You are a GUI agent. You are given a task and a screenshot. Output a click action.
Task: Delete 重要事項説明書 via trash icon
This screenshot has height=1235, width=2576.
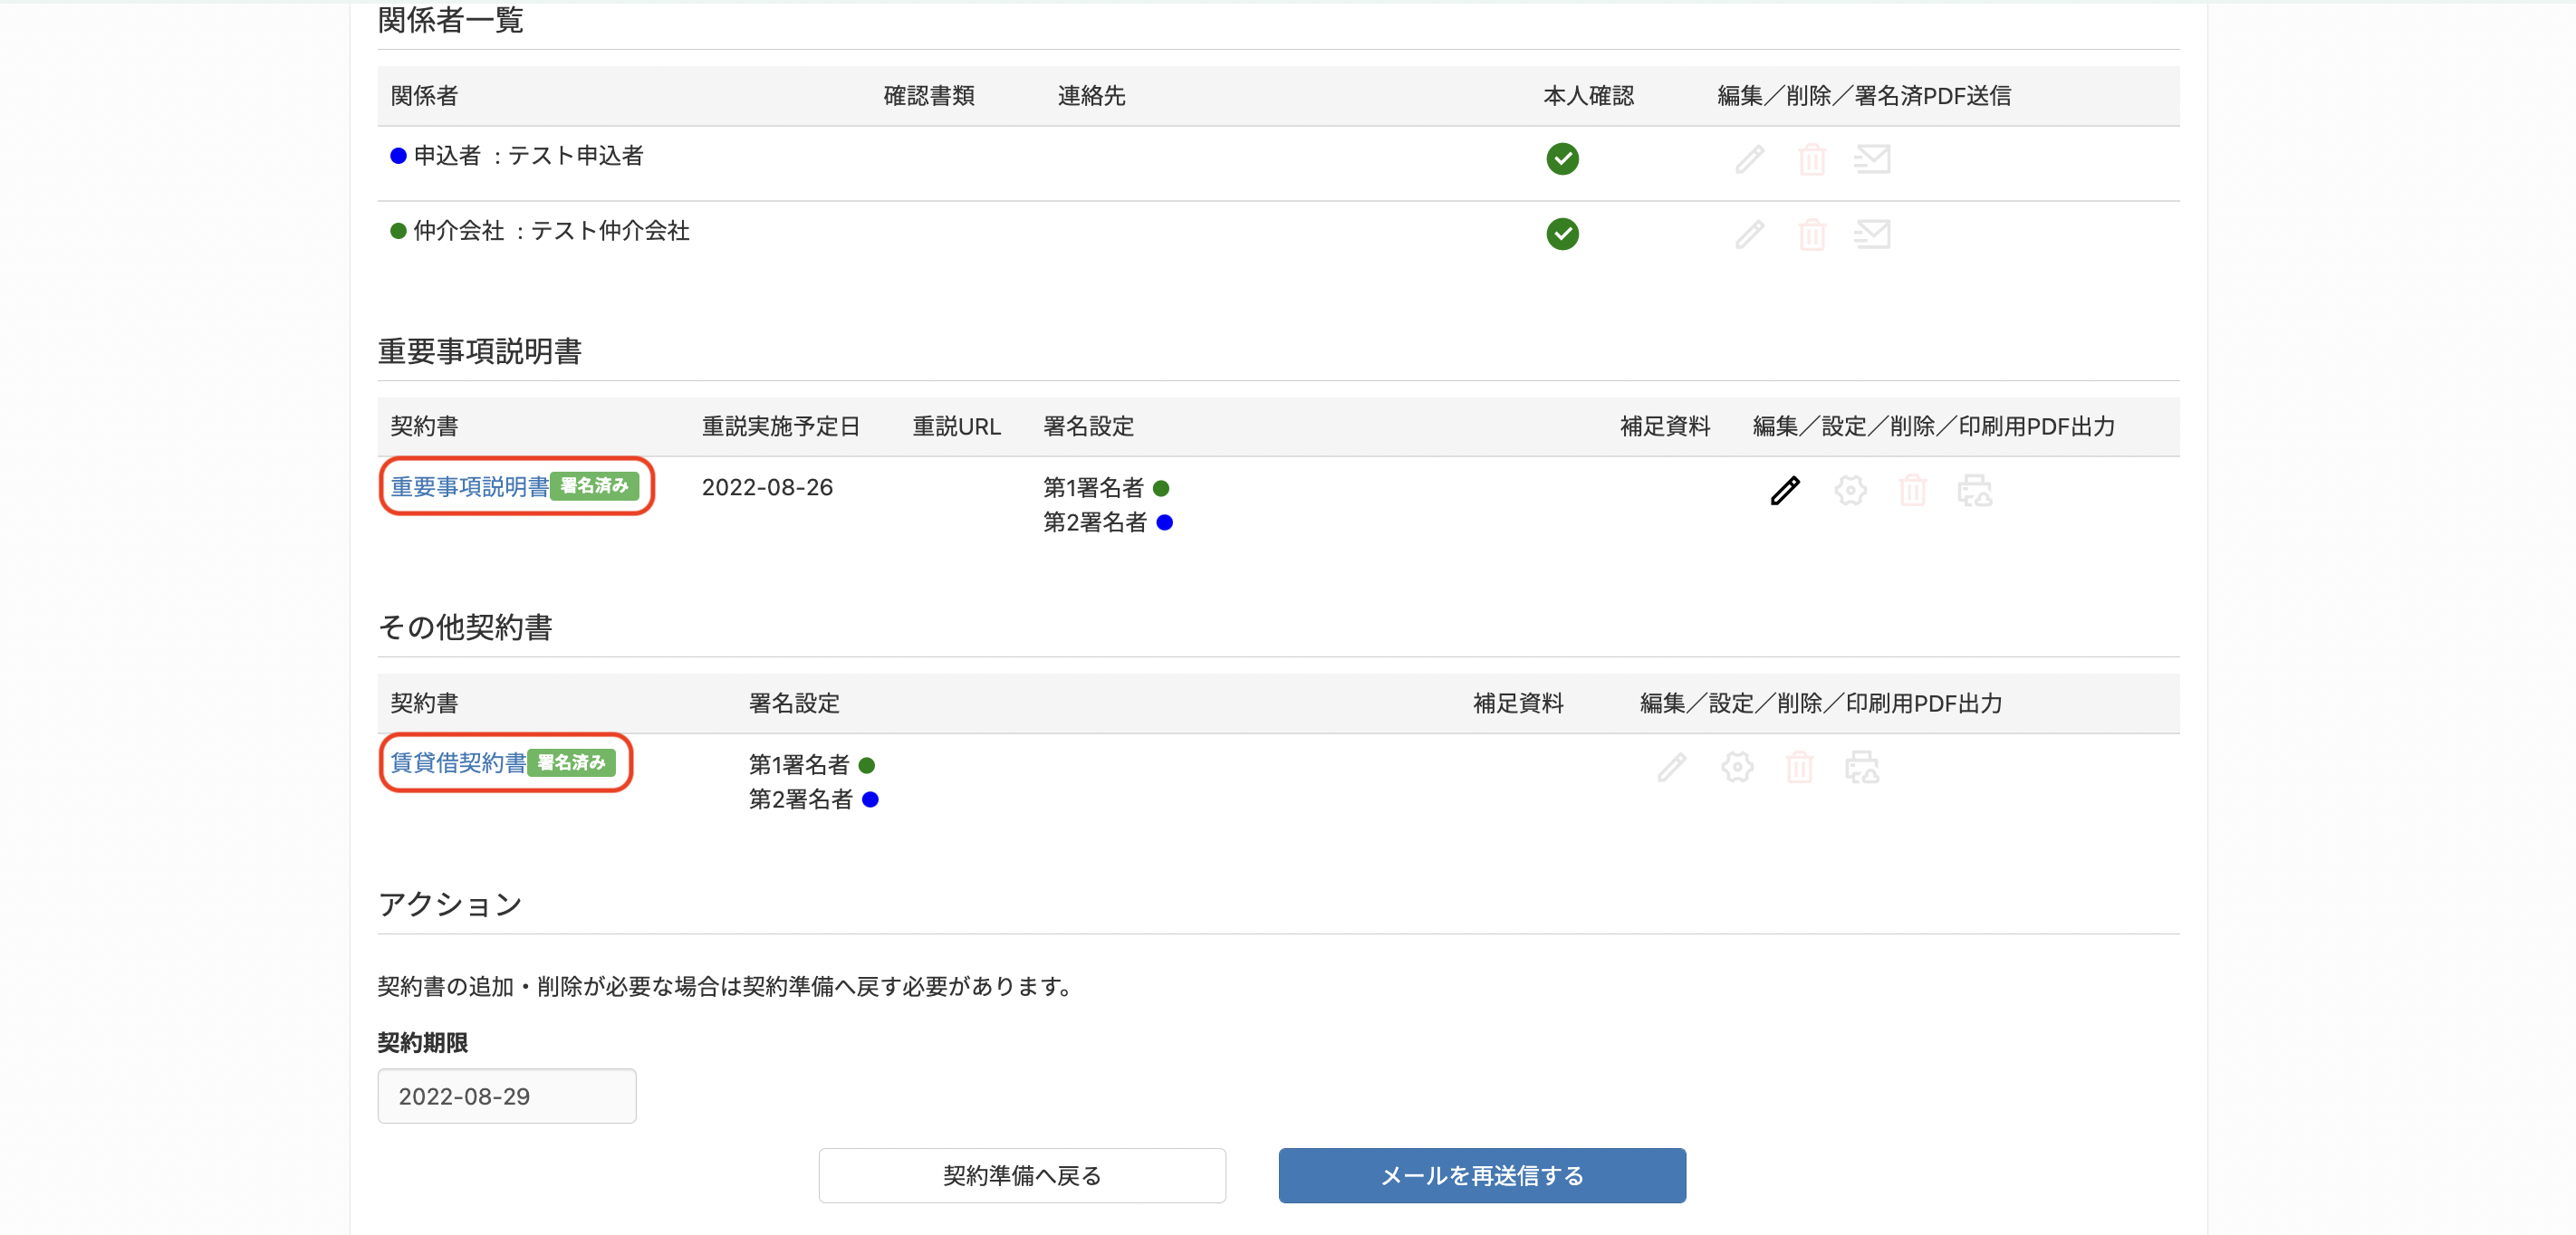[1912, 490]
